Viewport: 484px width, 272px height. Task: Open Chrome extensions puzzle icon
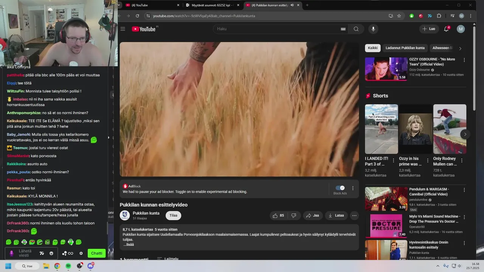439,16
